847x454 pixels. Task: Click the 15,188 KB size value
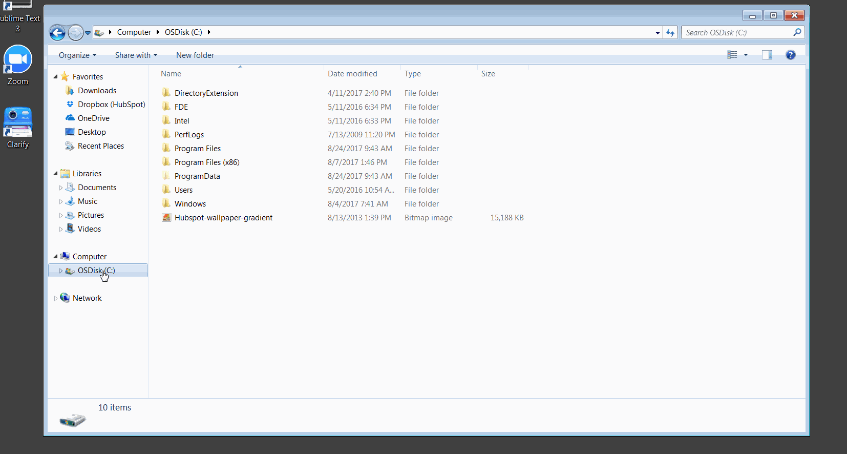pyautogui.click(x=507, y=218)
